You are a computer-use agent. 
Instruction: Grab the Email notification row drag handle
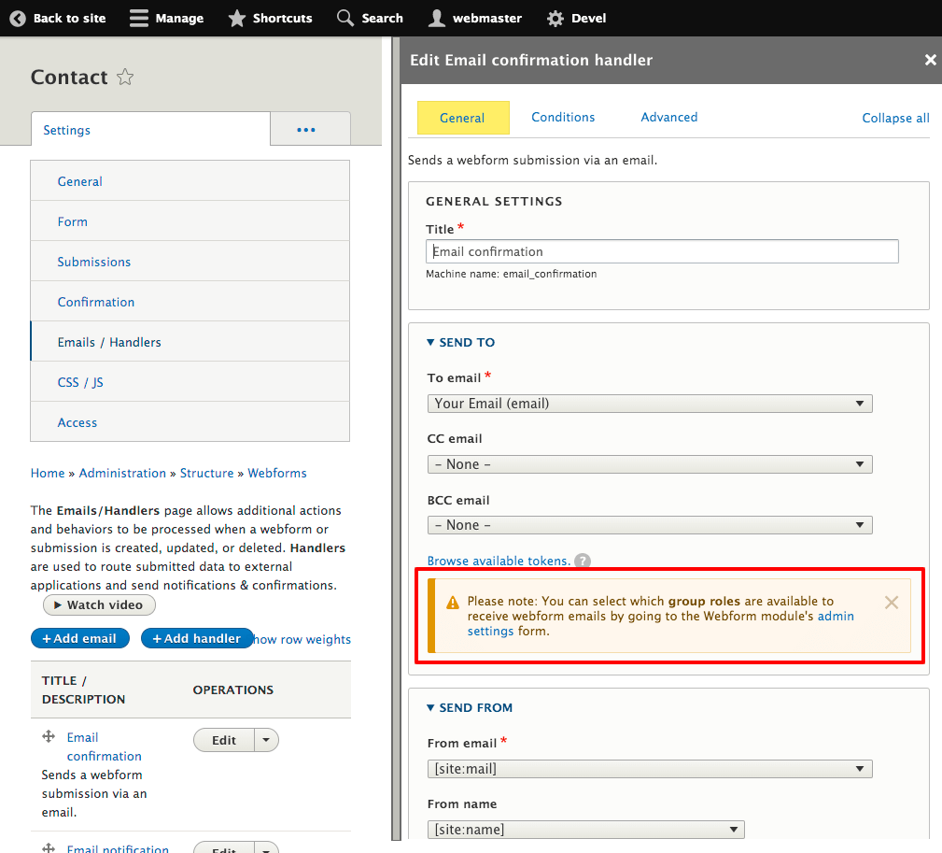coord(49,848)
